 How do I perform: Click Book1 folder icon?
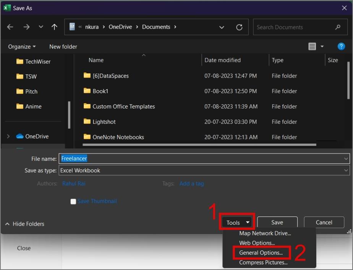[87, 91]
